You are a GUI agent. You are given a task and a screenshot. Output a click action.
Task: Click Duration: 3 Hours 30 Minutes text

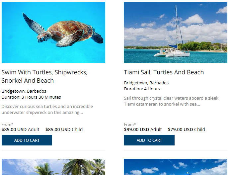click(x=31, y=97)
